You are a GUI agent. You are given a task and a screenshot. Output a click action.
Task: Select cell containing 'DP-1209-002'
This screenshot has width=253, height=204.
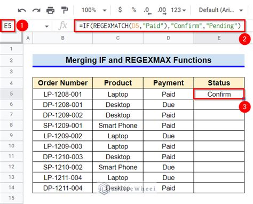point(62,115)
